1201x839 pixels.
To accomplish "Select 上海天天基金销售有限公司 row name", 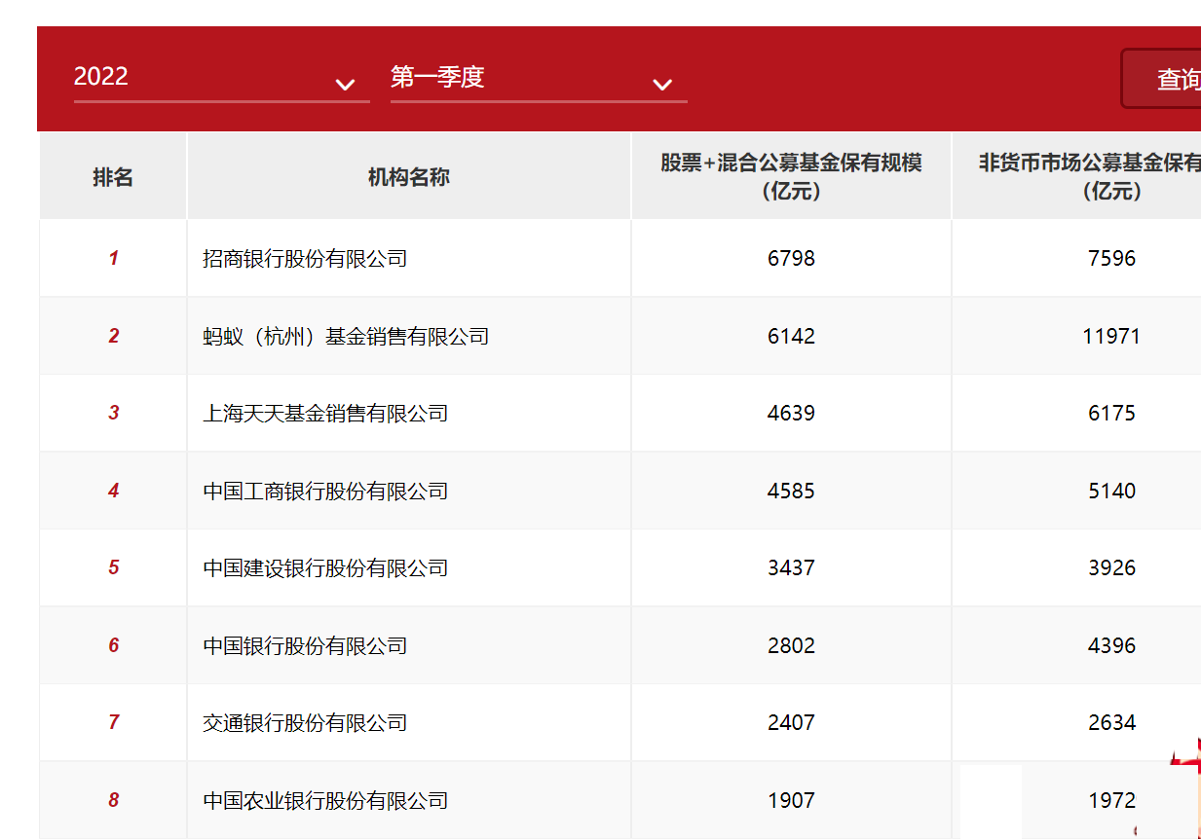I will (325, 414).
